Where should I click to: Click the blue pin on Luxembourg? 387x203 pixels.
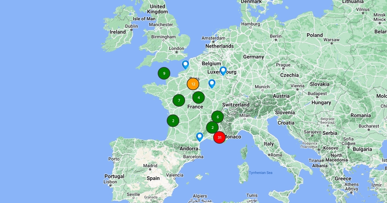pos(223,70)
